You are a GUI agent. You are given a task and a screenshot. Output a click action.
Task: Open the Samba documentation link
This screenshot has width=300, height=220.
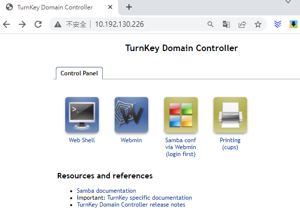coord(106,191)
